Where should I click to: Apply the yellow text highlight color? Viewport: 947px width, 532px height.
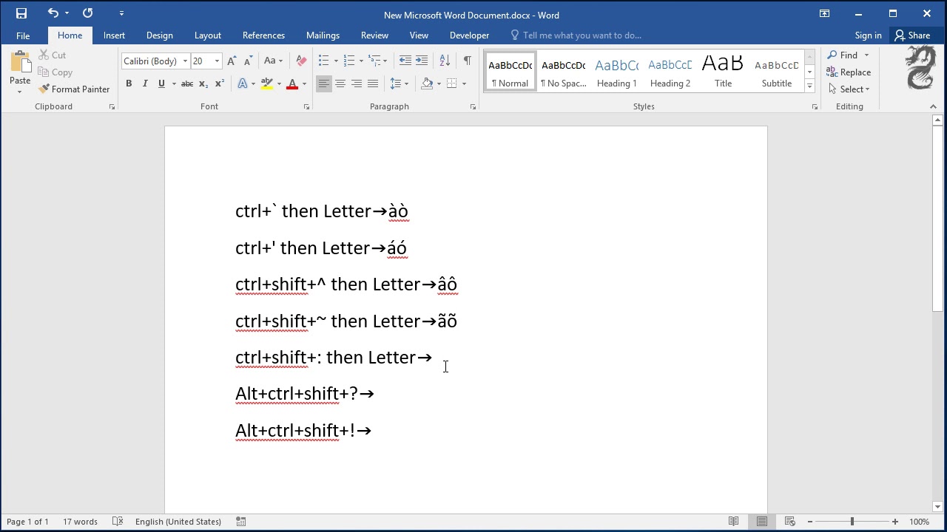[266, 83]
